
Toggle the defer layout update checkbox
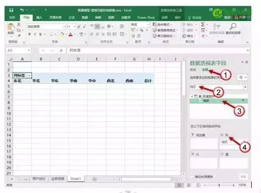(192, 177)
